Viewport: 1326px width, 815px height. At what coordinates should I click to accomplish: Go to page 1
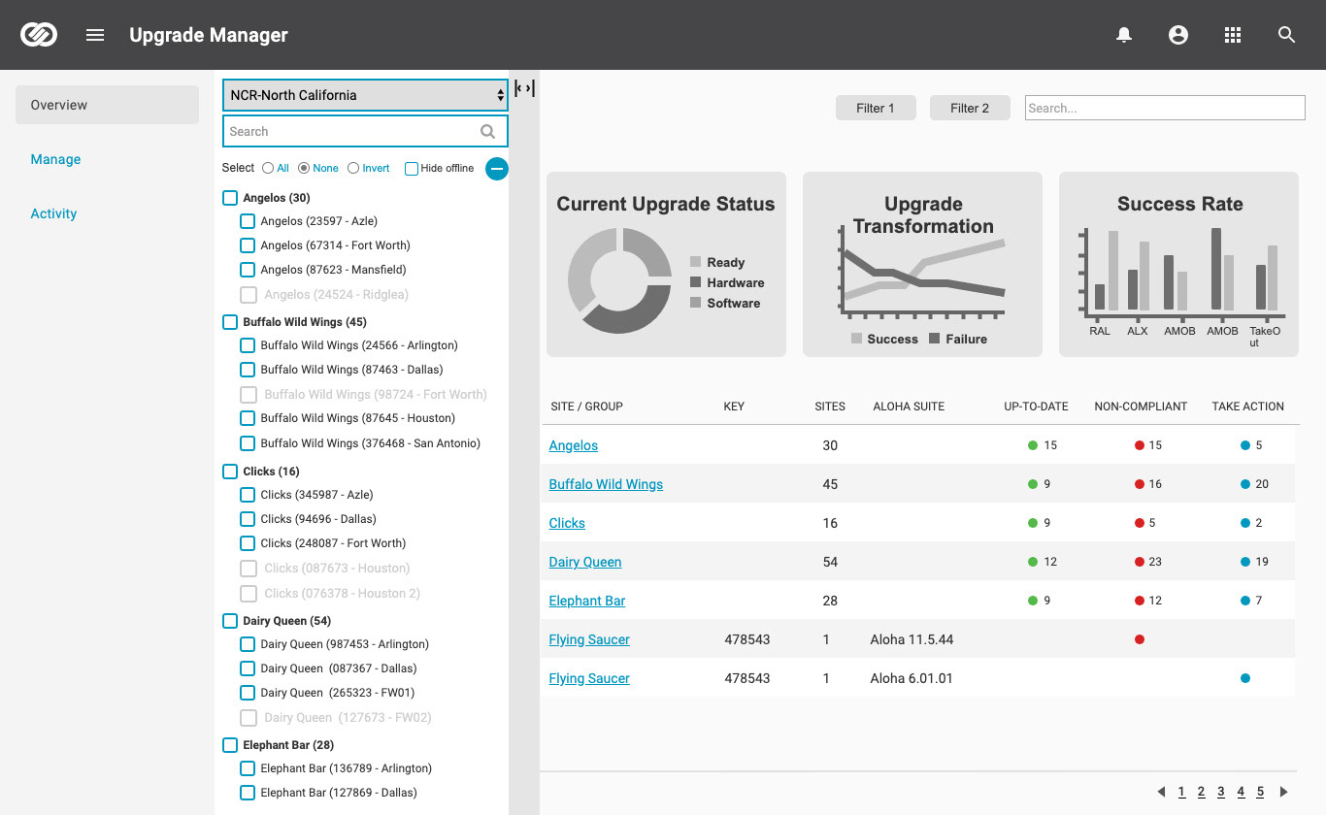pyautogui.click(x=1181, y=792)
